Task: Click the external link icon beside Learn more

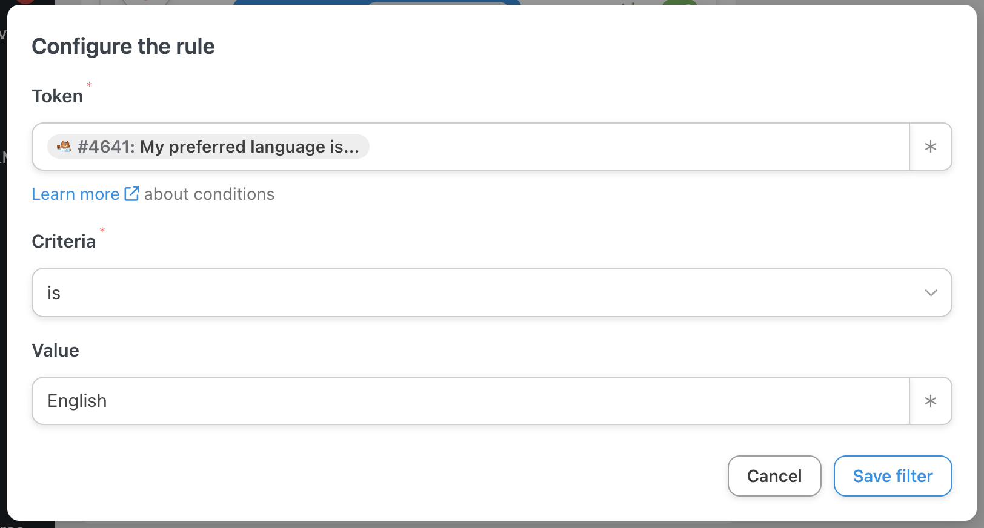Action: (x=131, y=194)
